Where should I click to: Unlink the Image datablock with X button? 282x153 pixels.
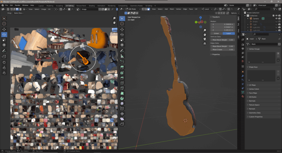coord(109,9)
